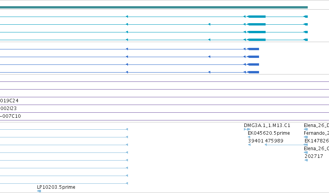Select the alignment line beneath 475989

pos(286,145)
